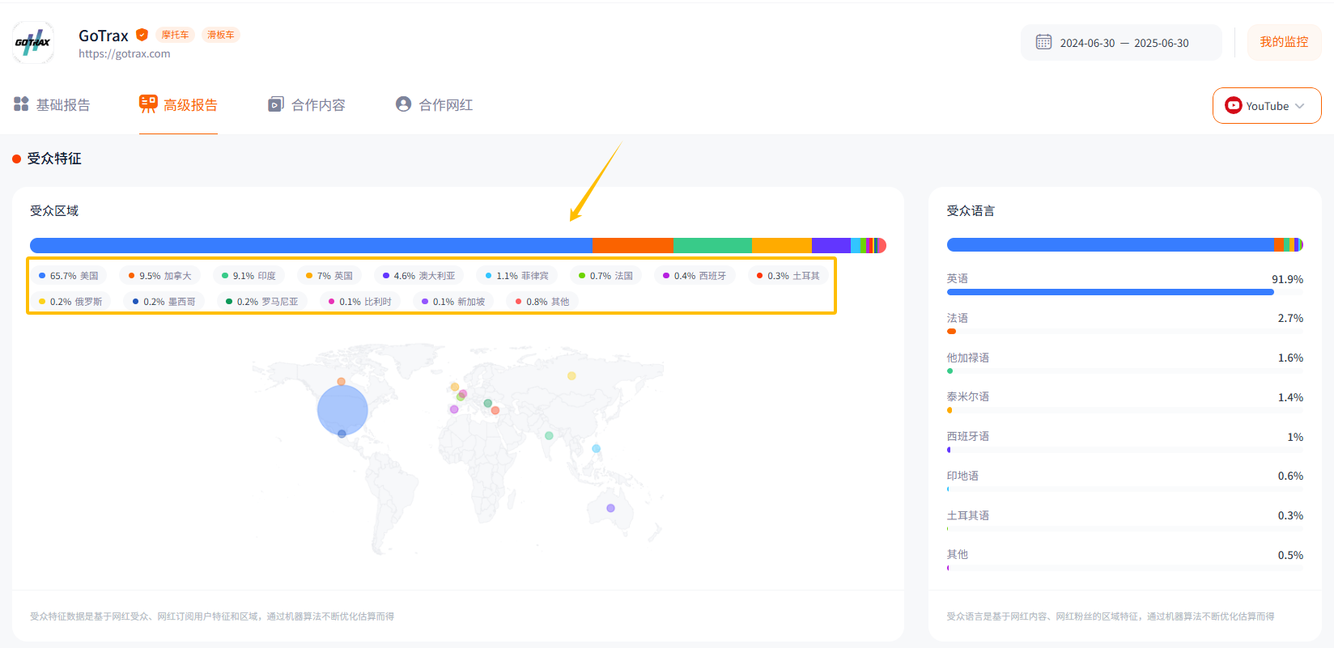1334x648 pixels.
Task: Click the orange verified badge icon
Action: [142, 35]
